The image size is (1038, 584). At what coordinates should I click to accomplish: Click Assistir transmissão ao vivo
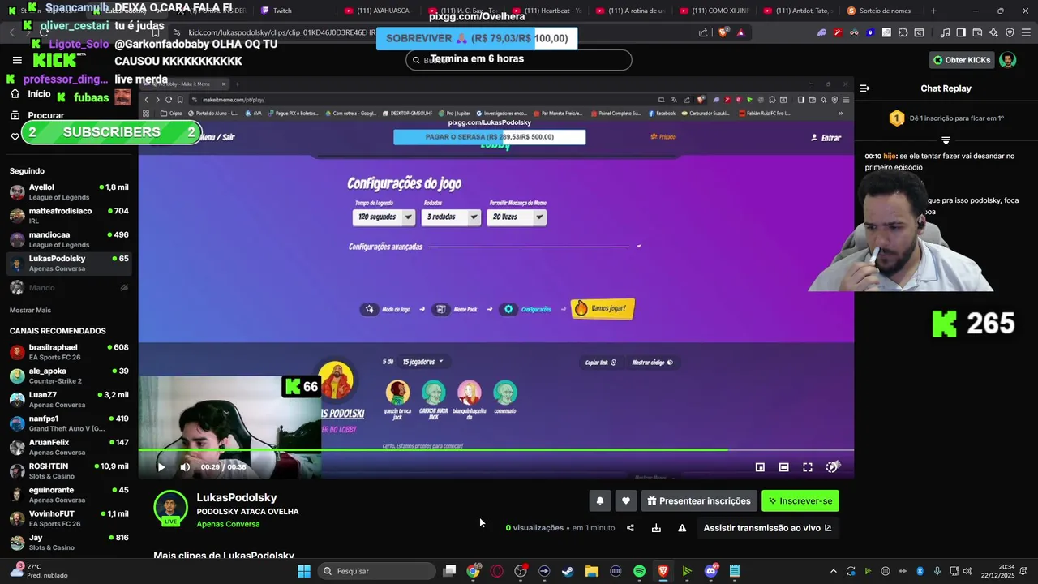[x=767, y=528]
